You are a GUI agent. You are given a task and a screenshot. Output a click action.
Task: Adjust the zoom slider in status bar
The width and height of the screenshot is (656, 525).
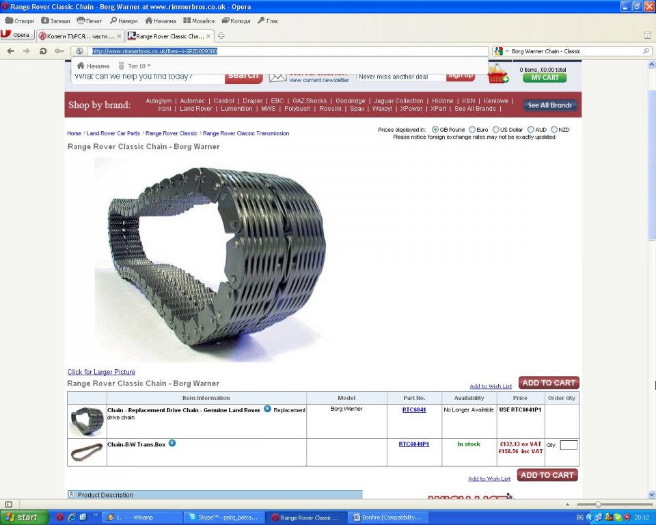tap(599, 504)
